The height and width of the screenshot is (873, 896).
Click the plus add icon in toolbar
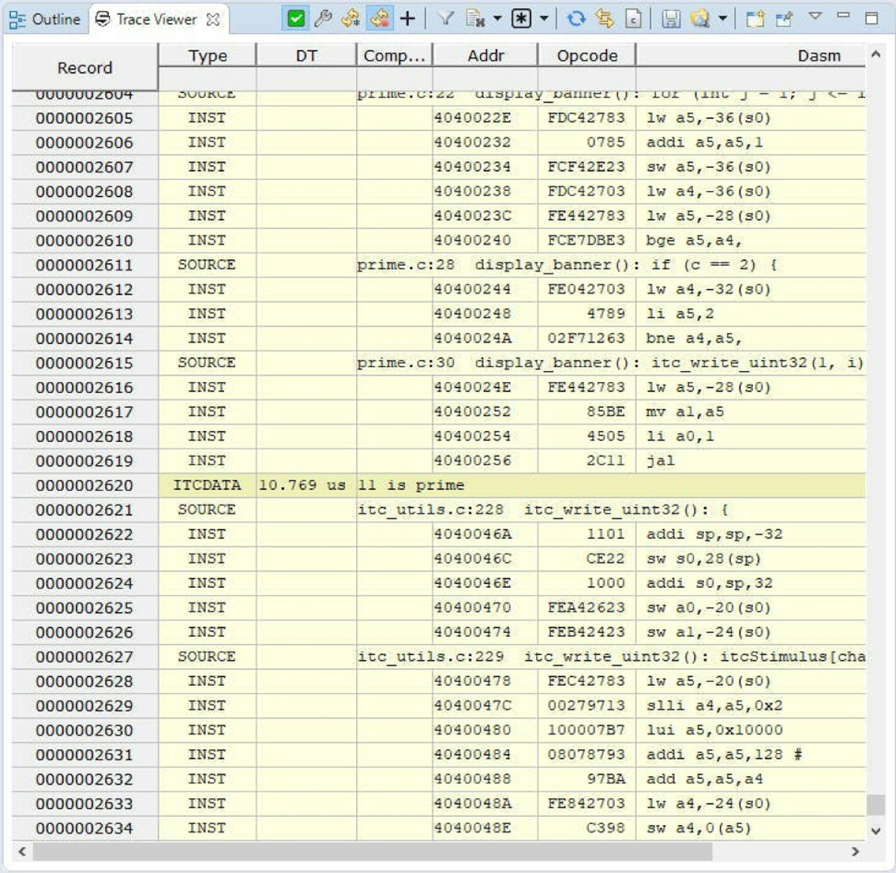pos(407,19)
